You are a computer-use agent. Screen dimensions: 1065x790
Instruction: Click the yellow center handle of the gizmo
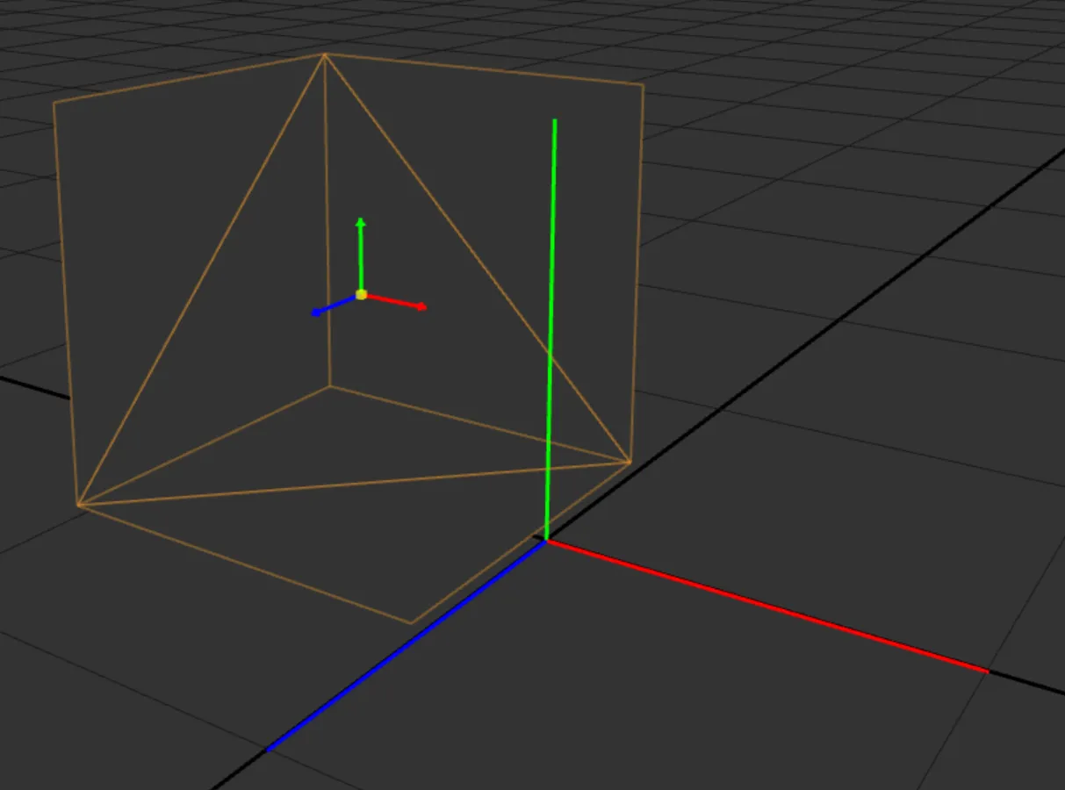point(361,295)
